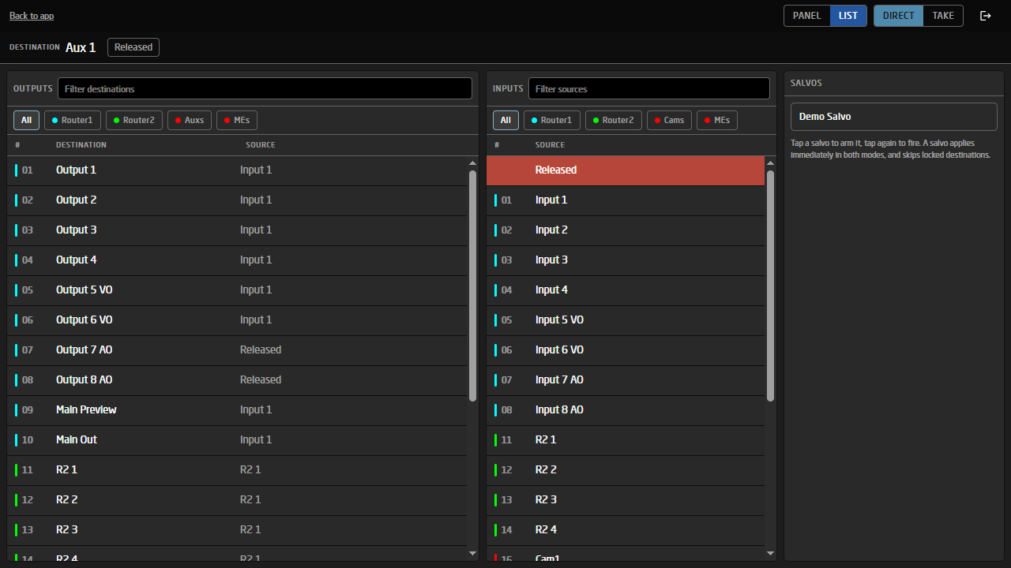This screenshot has width=1011, height=568.
Task: Click the outputs list scroll up arrow
Action: (472, 163)
